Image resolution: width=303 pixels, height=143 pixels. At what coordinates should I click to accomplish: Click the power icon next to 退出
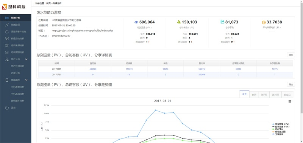pyautogui.click(x=7, y=108)
